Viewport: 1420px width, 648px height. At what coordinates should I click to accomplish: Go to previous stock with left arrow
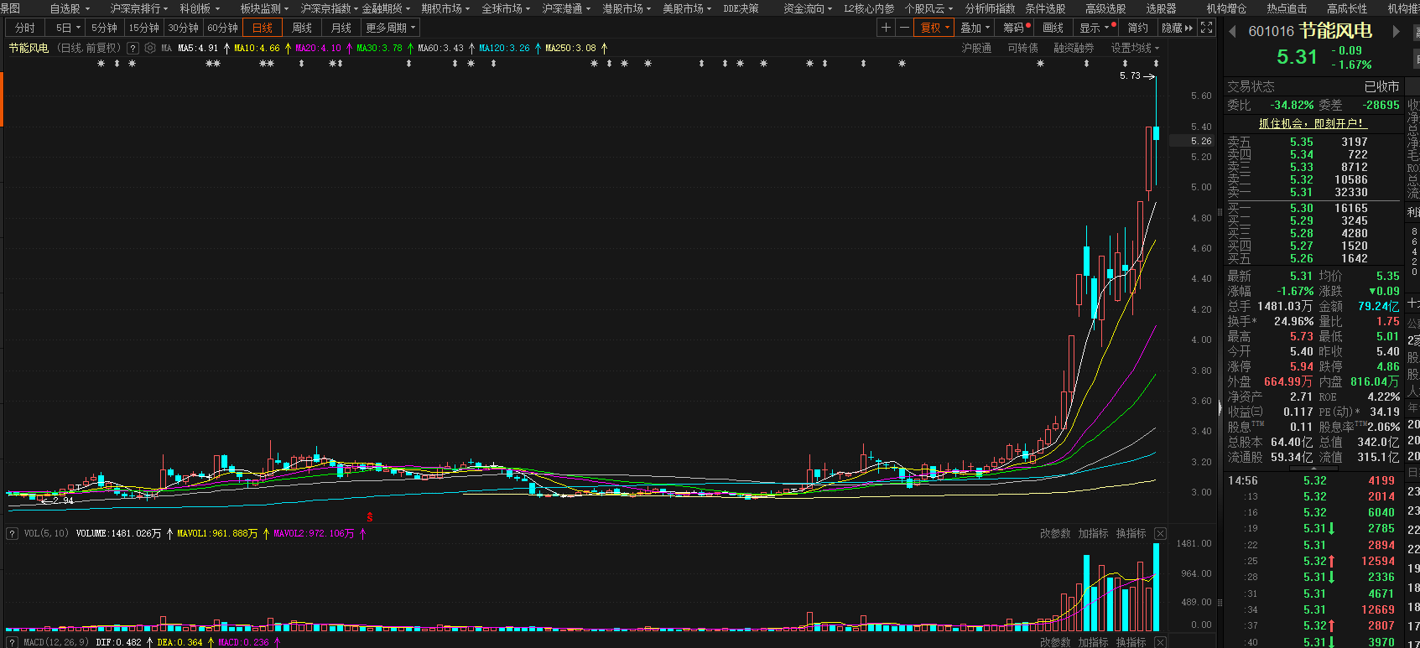[x=1232, y=32]
